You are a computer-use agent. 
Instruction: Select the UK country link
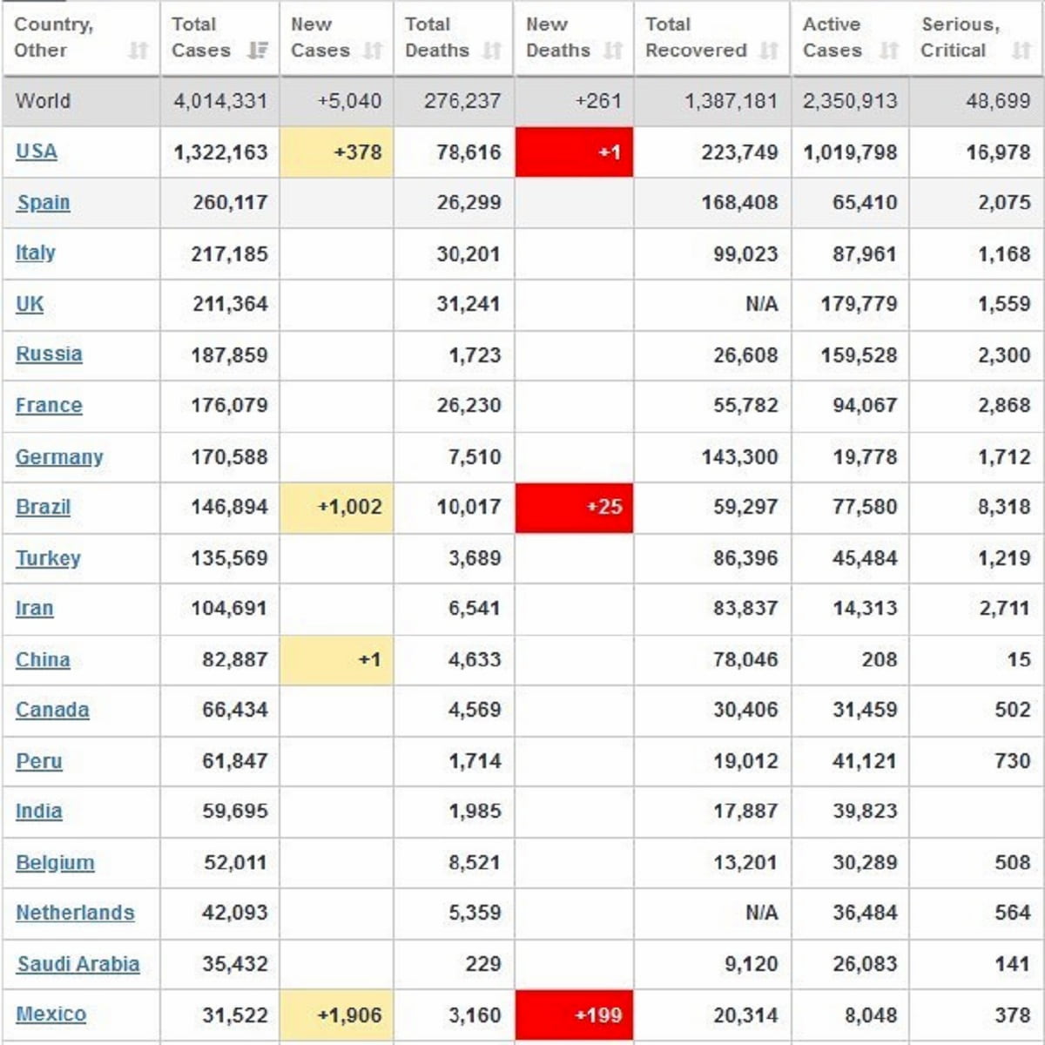click(x=29, y=303)
